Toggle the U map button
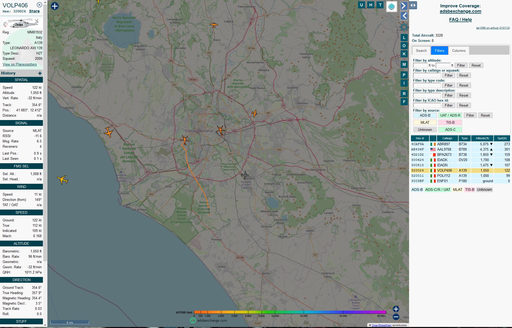 coord(361,5)
